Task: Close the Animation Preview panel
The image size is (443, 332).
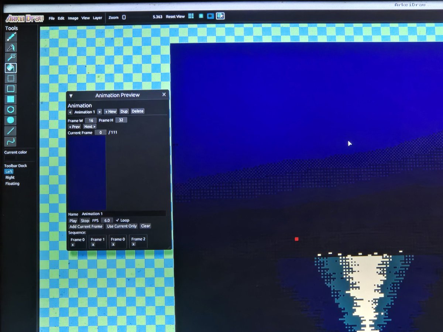Action: 164,94
